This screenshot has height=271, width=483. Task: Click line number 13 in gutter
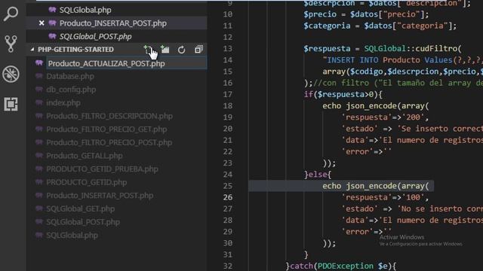pos(228,48)
